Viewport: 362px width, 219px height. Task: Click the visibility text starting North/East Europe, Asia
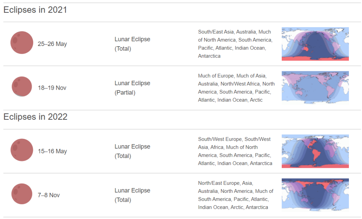pos(235,195)
